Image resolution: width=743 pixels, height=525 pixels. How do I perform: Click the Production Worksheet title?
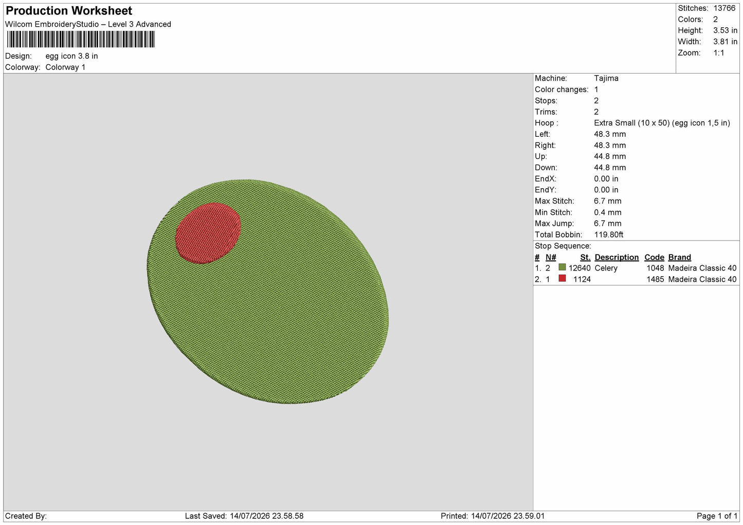69,11
